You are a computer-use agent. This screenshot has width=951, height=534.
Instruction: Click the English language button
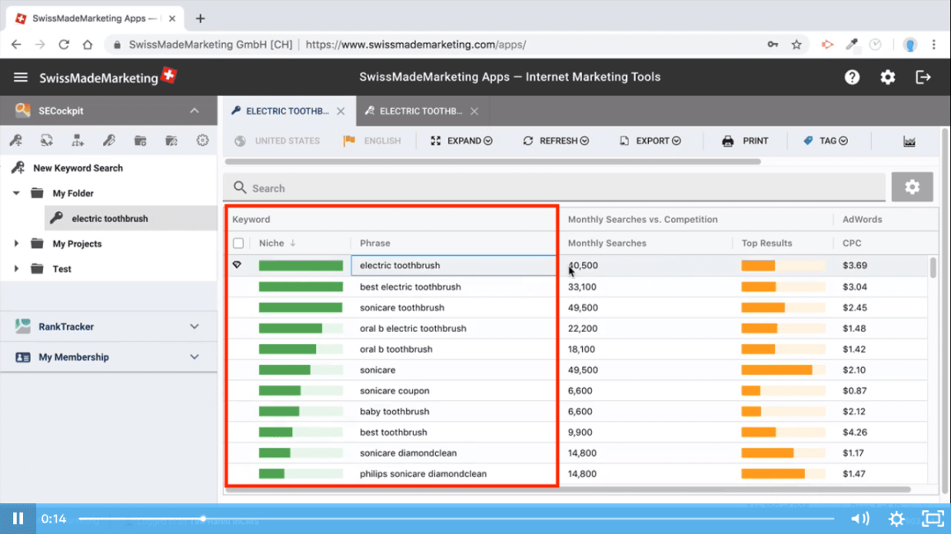[372, 141]
